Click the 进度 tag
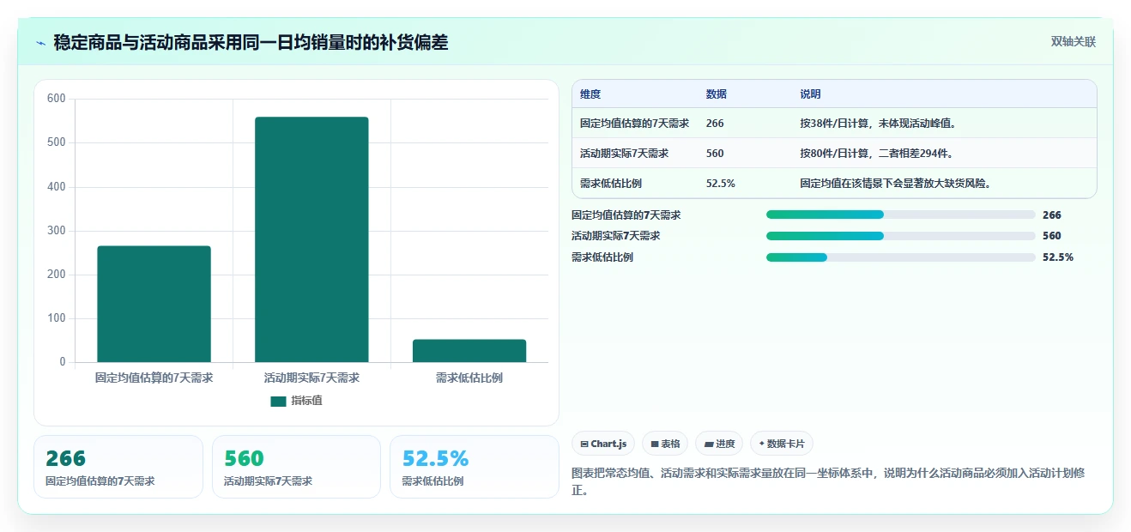 [x=720, y=444]
